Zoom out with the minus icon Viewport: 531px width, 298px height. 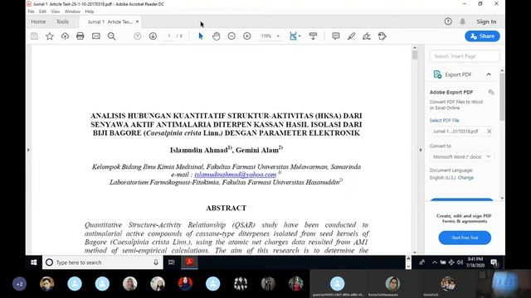click(231, 36)
